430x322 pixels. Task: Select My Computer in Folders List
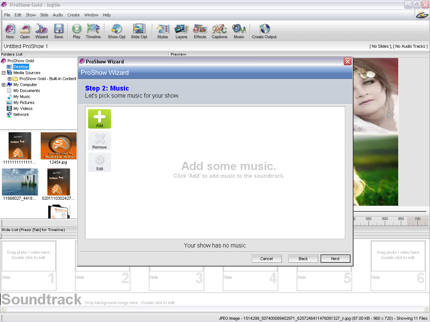tap(25, 85)
